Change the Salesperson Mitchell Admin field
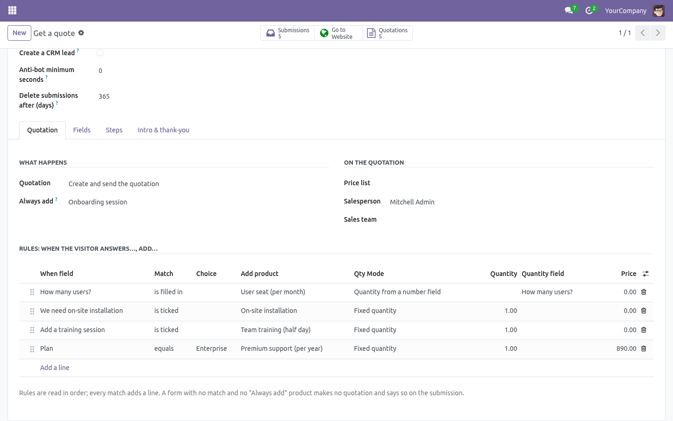This screenshot has width=673, height=421. [x=521, y=202]
